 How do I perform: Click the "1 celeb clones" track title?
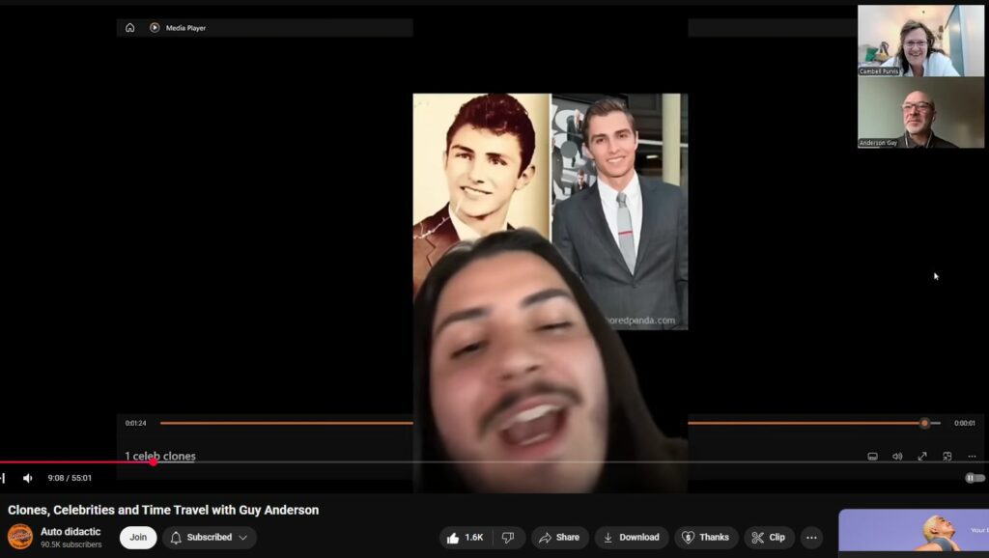tap(160, 456)
